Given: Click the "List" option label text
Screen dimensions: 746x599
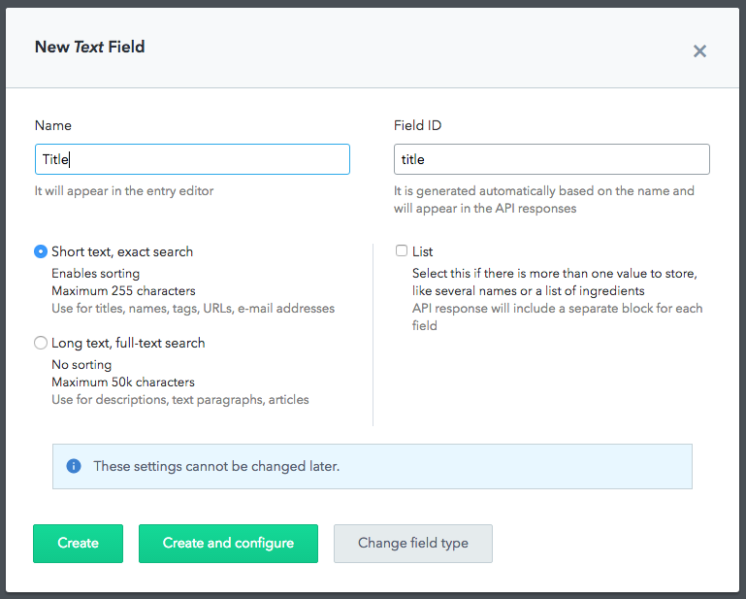Looking at the screenshot, I should coord(422,251).
